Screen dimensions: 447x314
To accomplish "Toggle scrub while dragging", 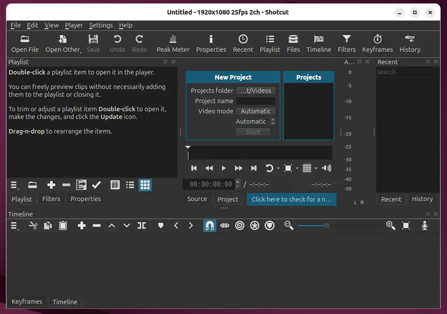I will point(225,225).
